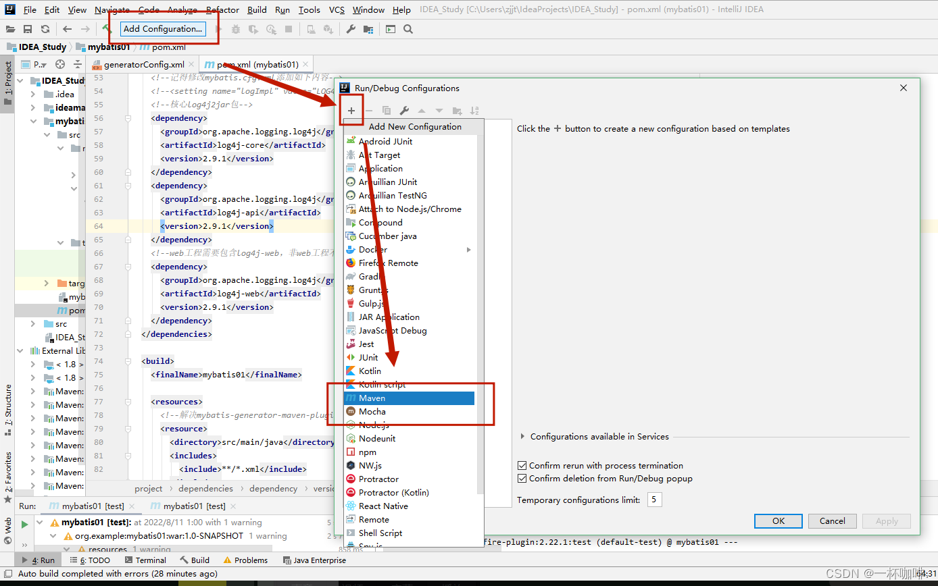Click the Back navigation arrow in toolbar
Viewport: 938px width, 586px height.
[x=67, y=29]
